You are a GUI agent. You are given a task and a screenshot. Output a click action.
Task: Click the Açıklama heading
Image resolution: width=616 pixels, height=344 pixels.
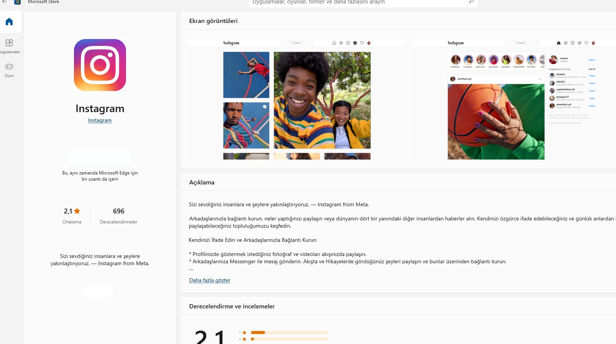tap(202, 183)
